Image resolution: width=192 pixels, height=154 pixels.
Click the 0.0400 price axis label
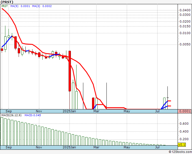coord(185,10)
